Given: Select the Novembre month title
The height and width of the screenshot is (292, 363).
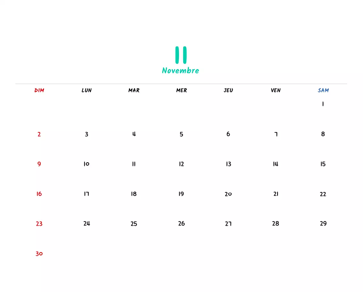Looking at the screenshot, I should [x=180, y=71].
